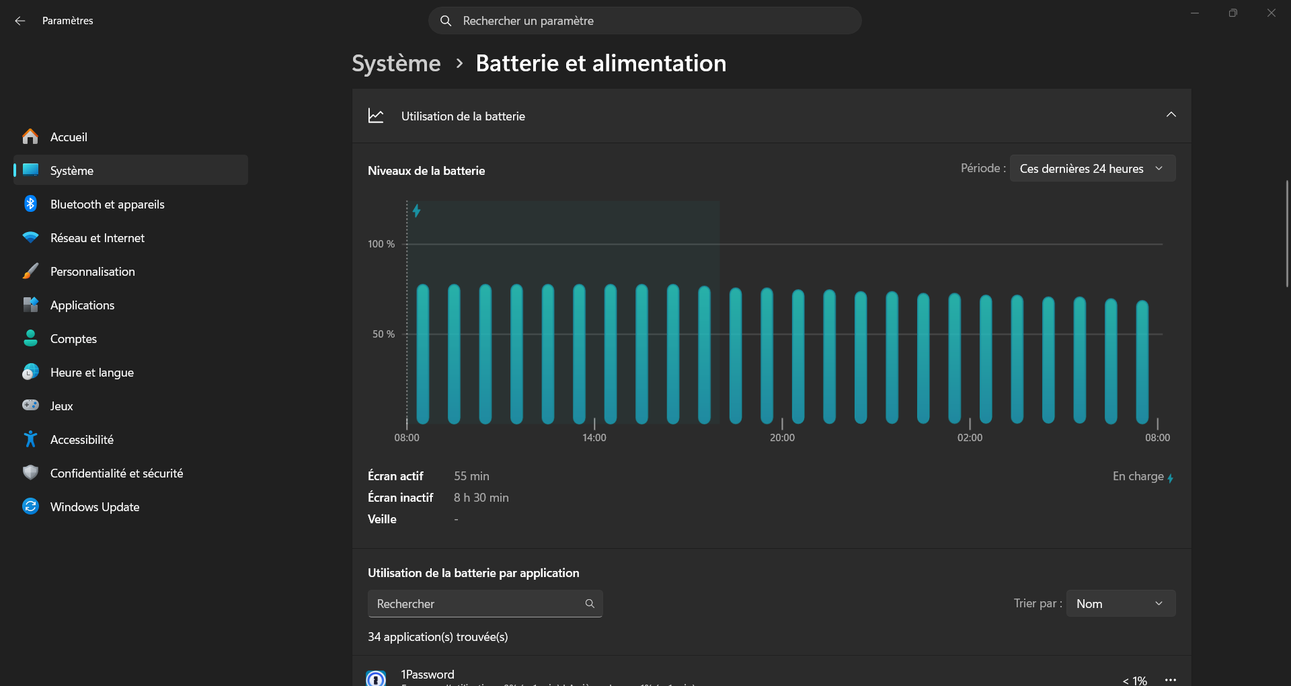Click the 02:00 time label

[x=970, y=438]
